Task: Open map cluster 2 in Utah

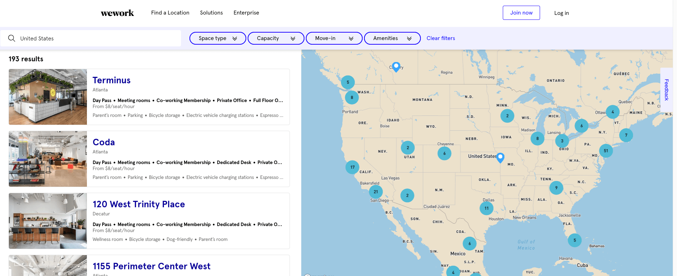Action: click(408, 148)
